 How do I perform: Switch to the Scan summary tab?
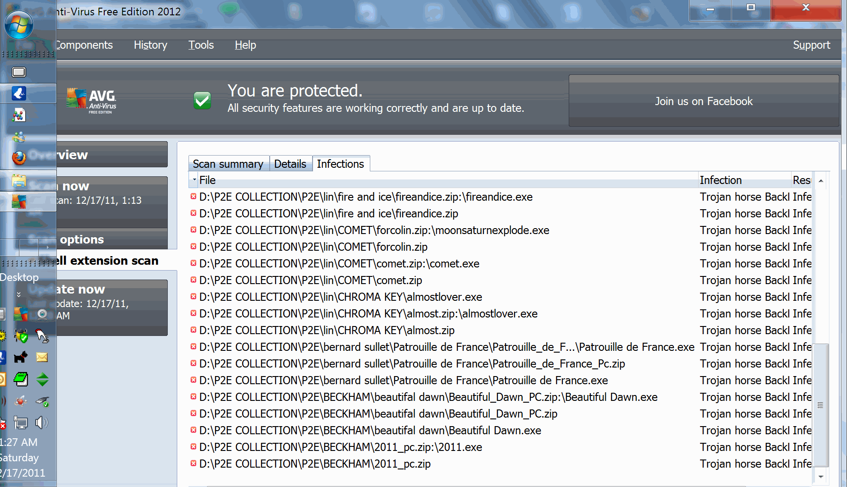tap(228, 164)
